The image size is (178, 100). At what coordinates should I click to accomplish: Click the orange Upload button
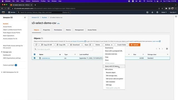135,45
